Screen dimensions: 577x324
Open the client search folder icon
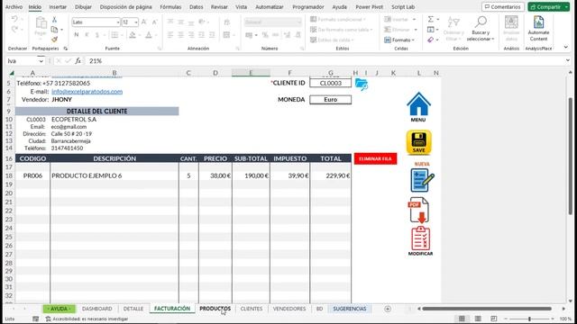[362, 85]
